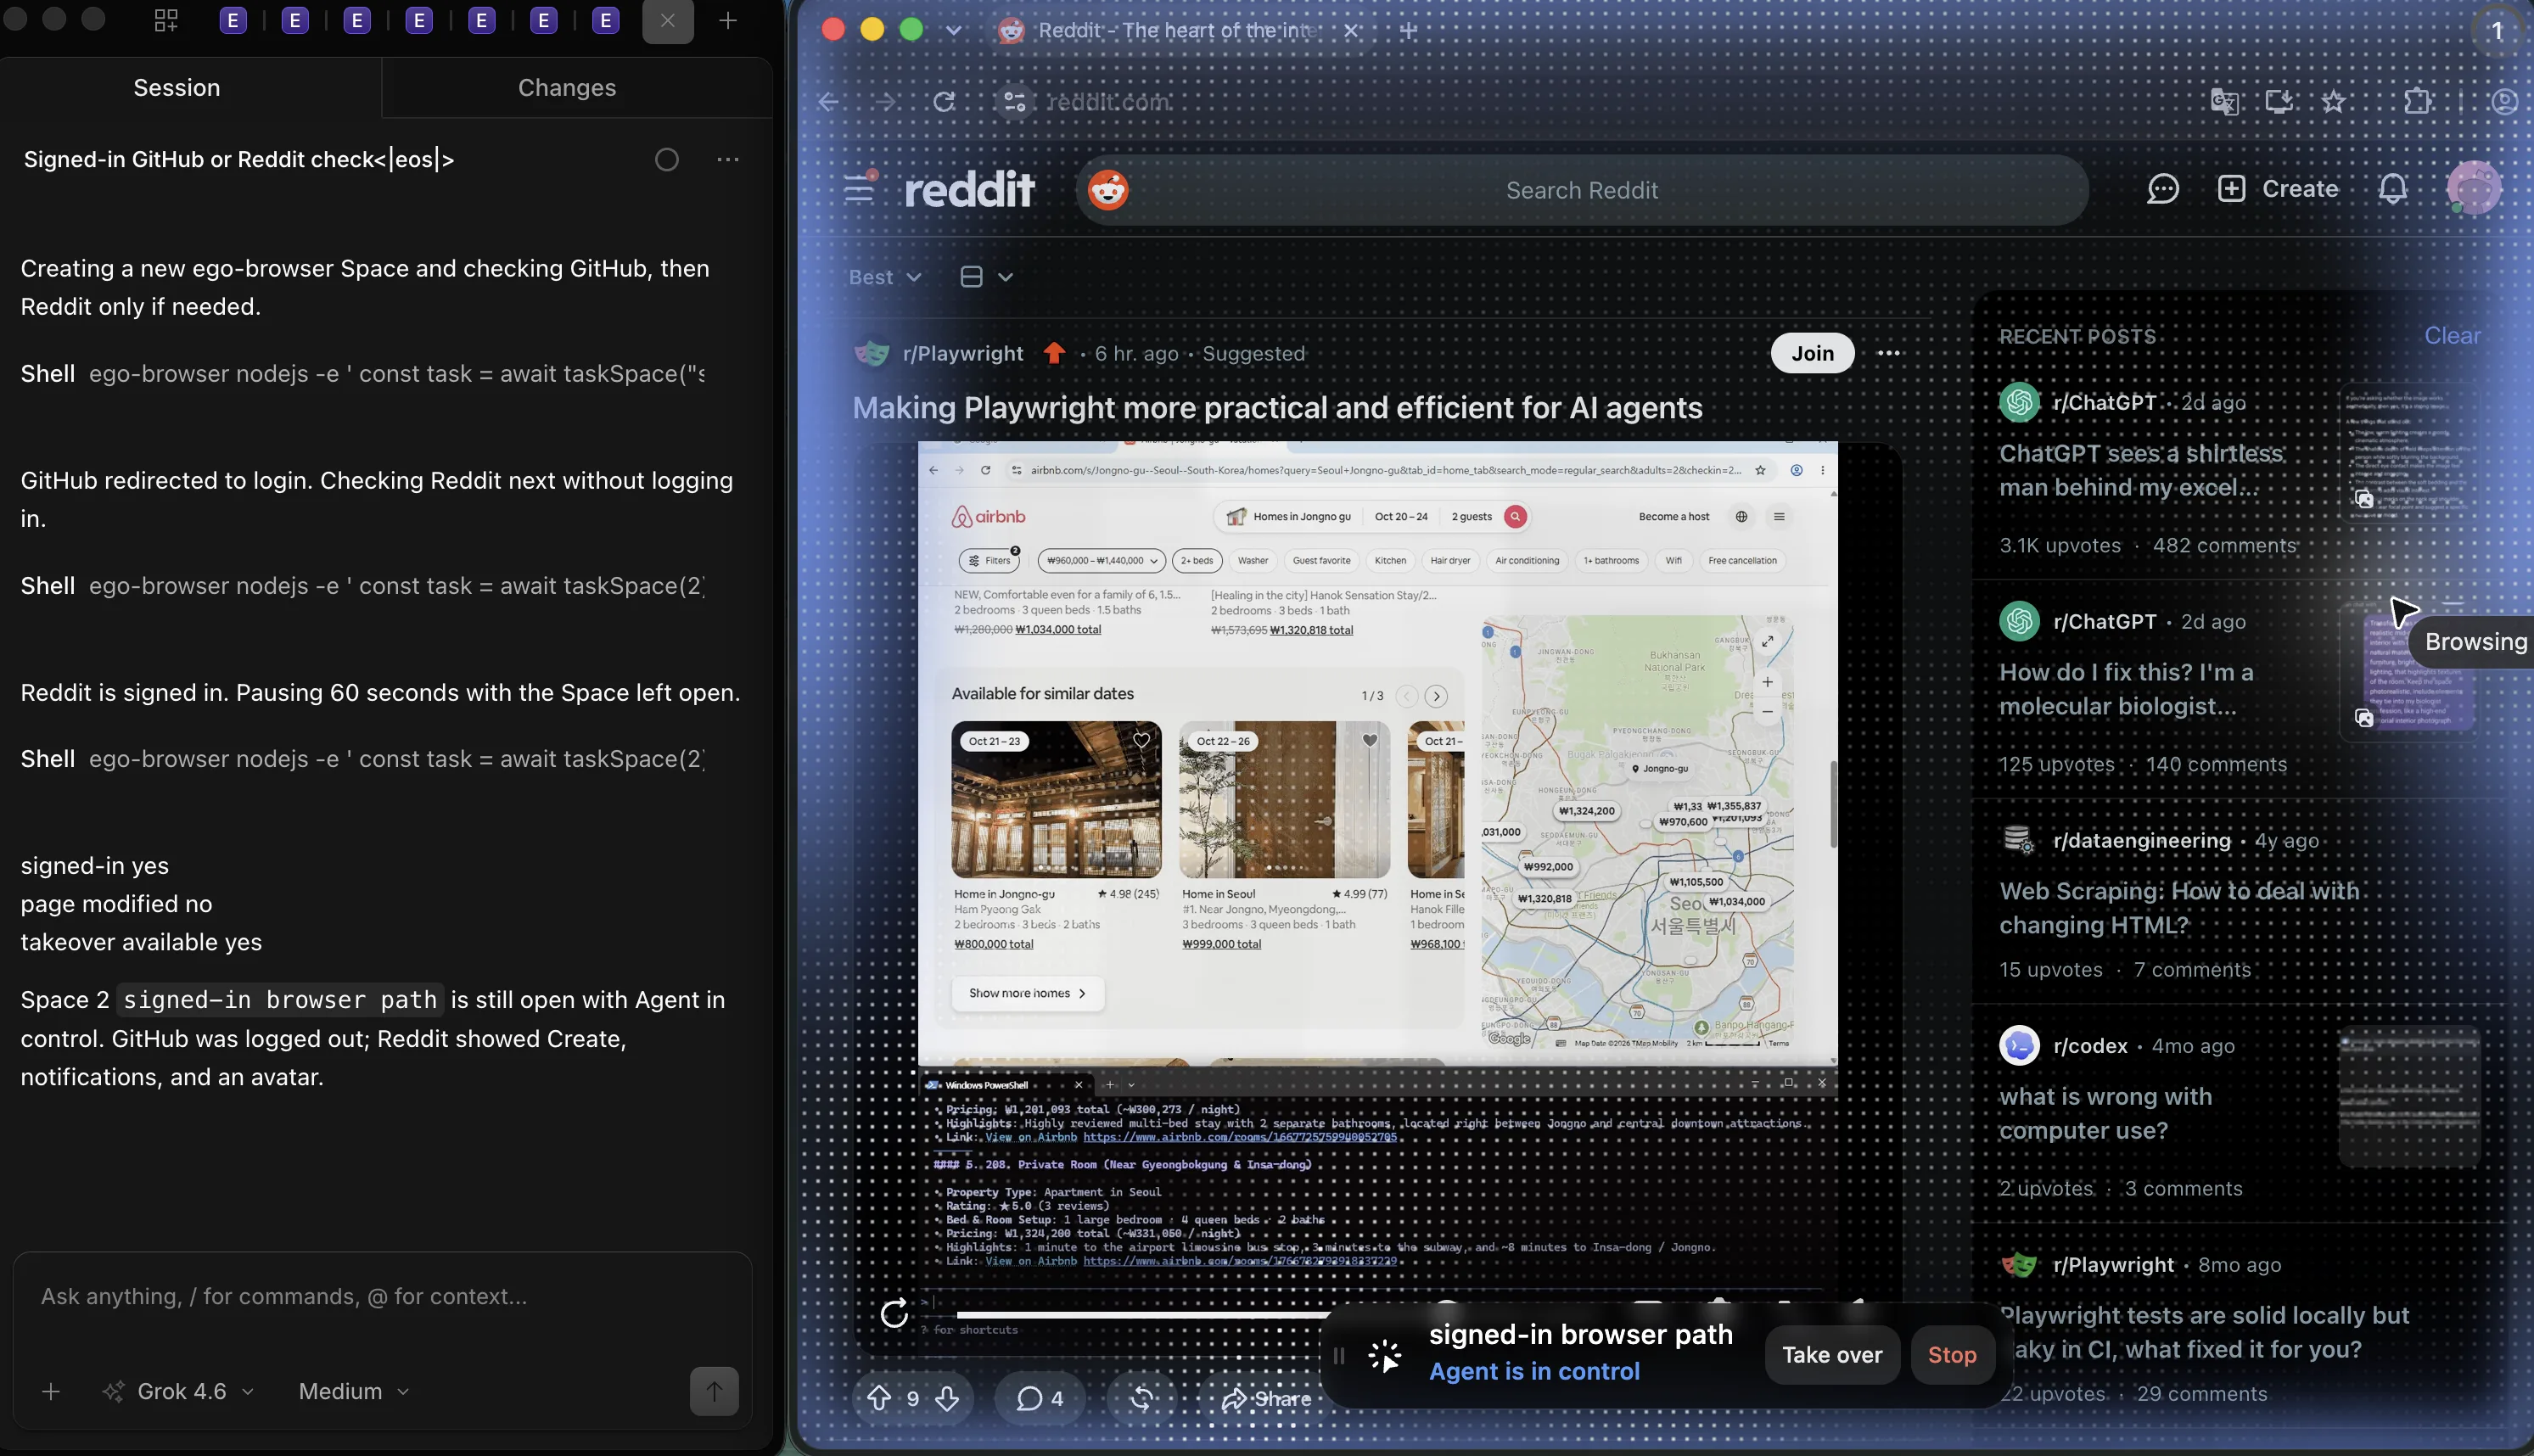Click thumbnail of the r/codex recent post
2534x1456 pixels.
[2409, 1097]
